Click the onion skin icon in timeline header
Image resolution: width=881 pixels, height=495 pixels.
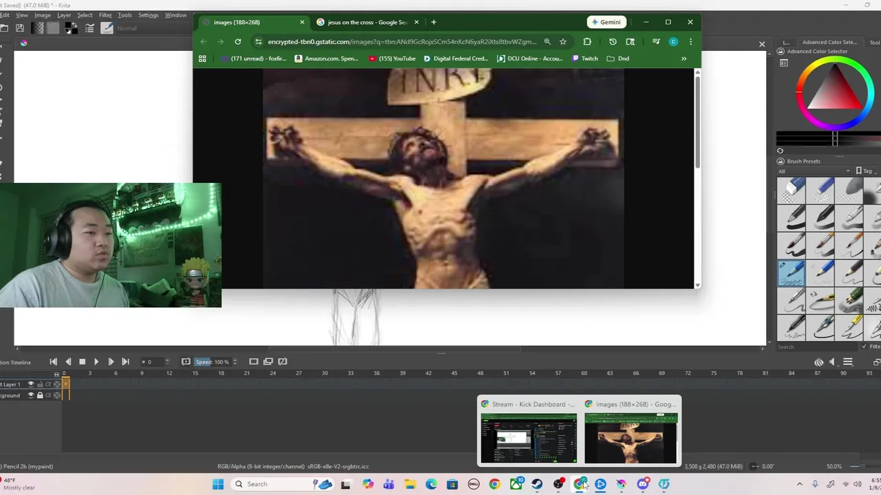[x=818, y=362]
